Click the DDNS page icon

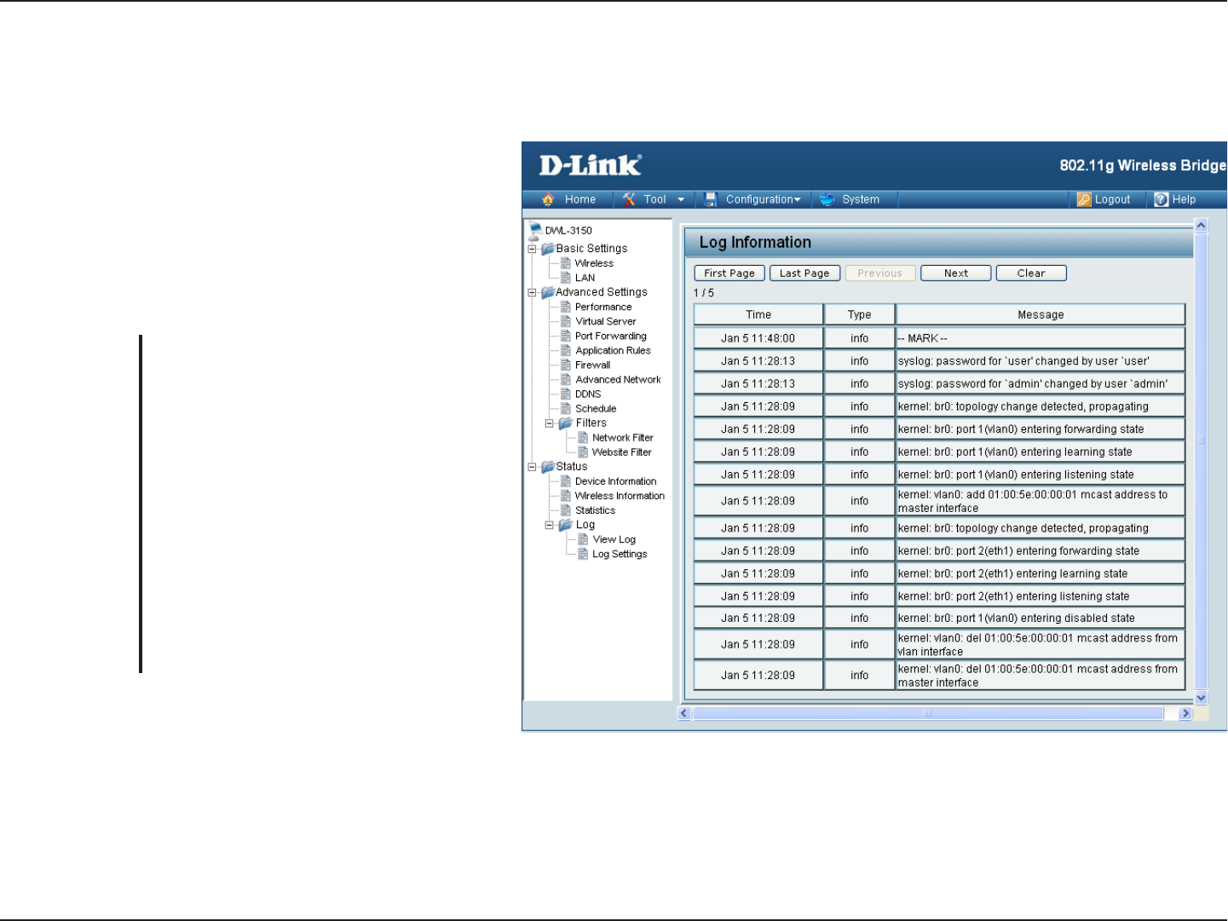[x=566, y=394]
